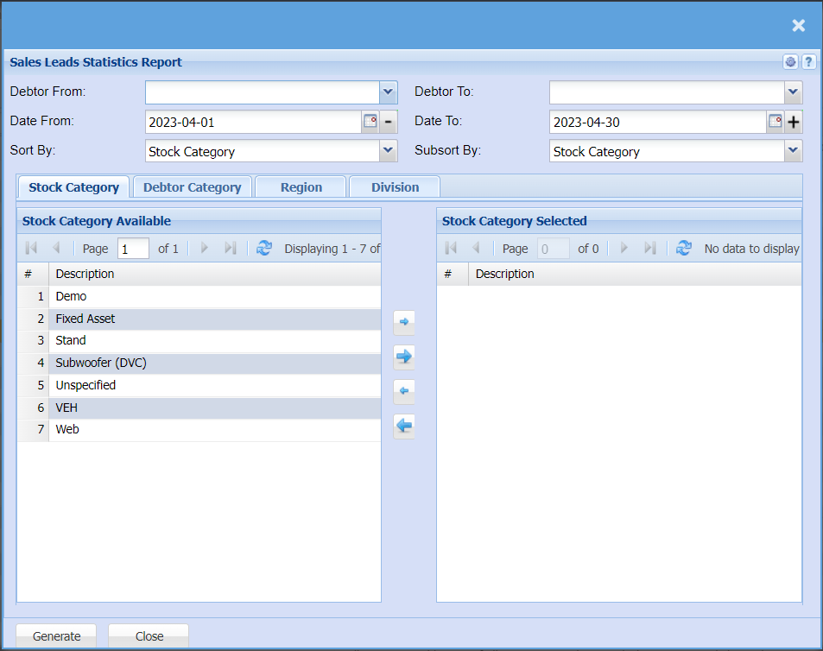Refresh the Stock Category Selected list
This screenshot has height=651, width=823.
tap(684, 249)
